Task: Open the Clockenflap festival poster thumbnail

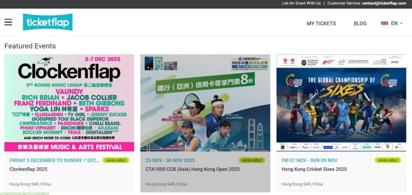Action: [69, 103]
